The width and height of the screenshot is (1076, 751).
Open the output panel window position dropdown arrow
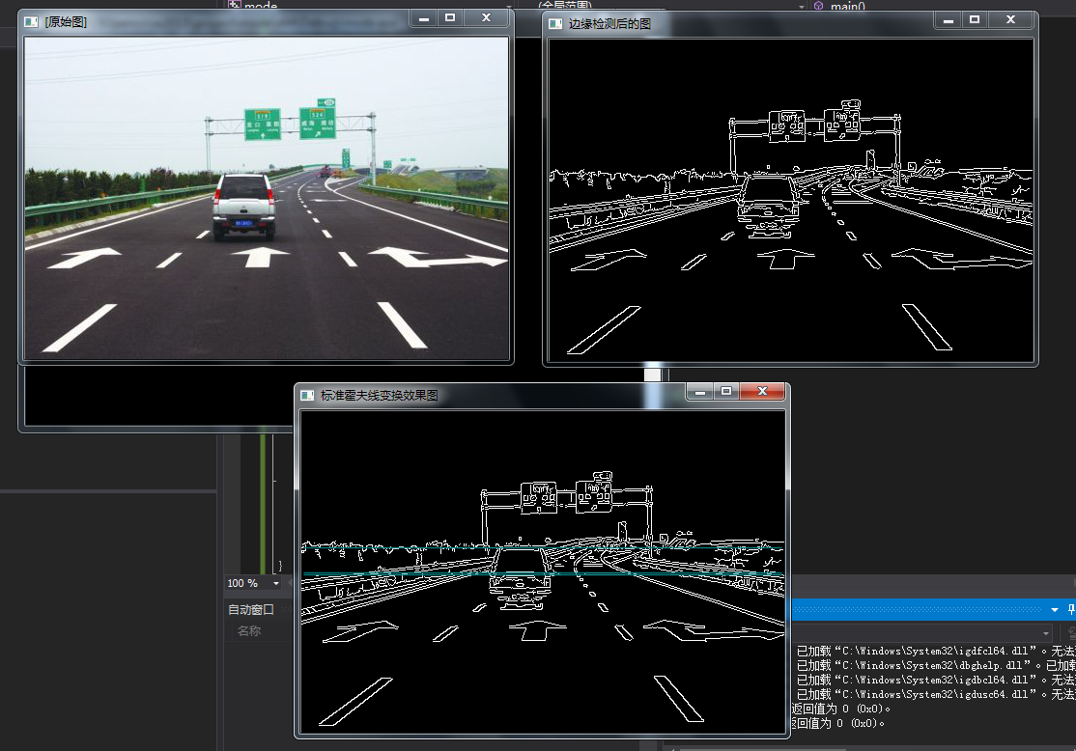click(x=1055, y=610)
